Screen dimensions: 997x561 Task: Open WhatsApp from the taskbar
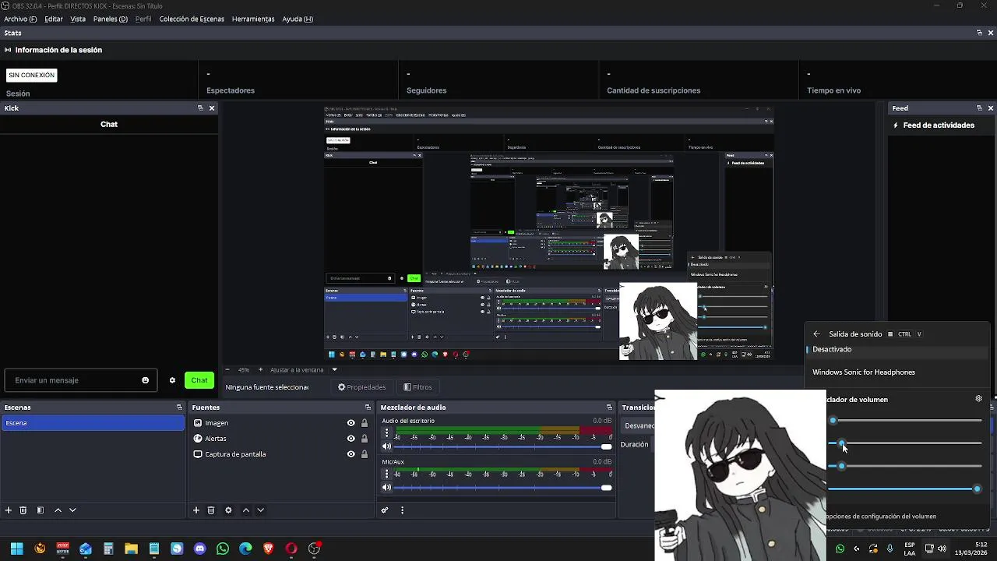pyautogui.click(x=223, y=549)
